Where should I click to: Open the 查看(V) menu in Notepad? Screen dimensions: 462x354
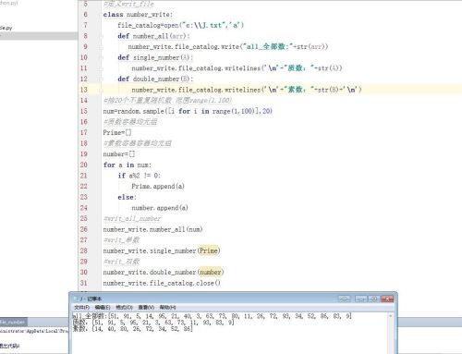pyautogui.click(x=146, y=307)
